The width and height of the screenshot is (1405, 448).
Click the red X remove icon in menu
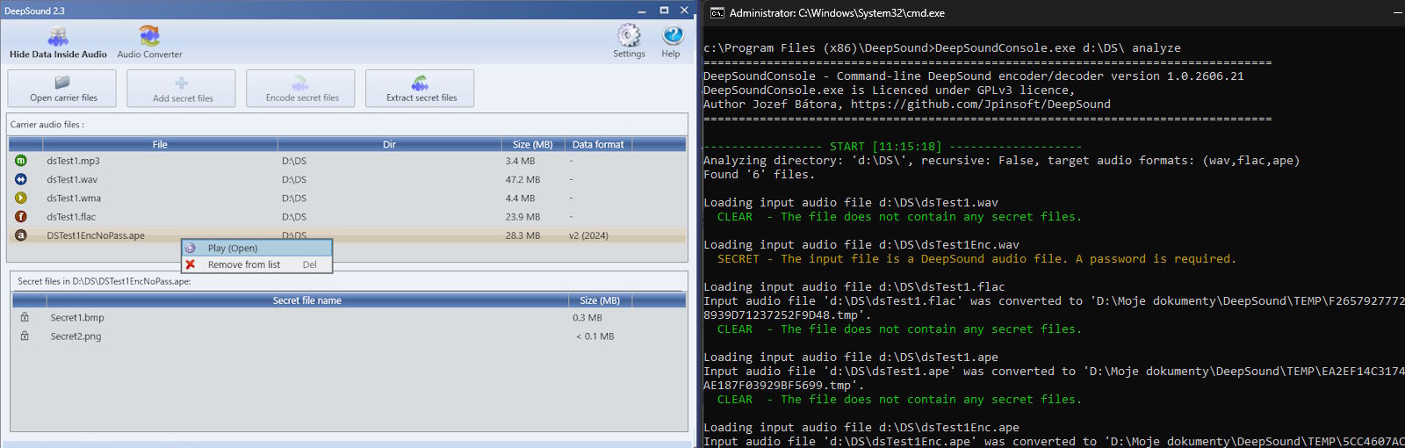point(191,264)
